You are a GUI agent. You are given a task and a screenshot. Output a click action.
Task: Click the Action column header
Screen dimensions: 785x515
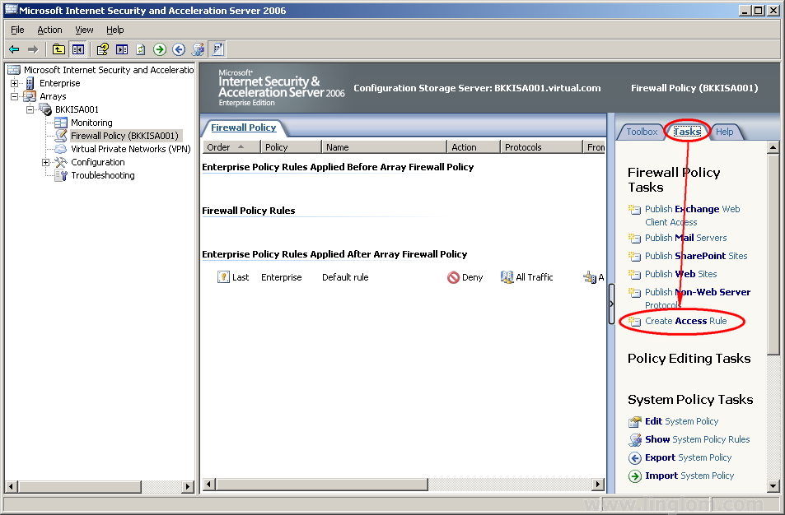(474, 147)
